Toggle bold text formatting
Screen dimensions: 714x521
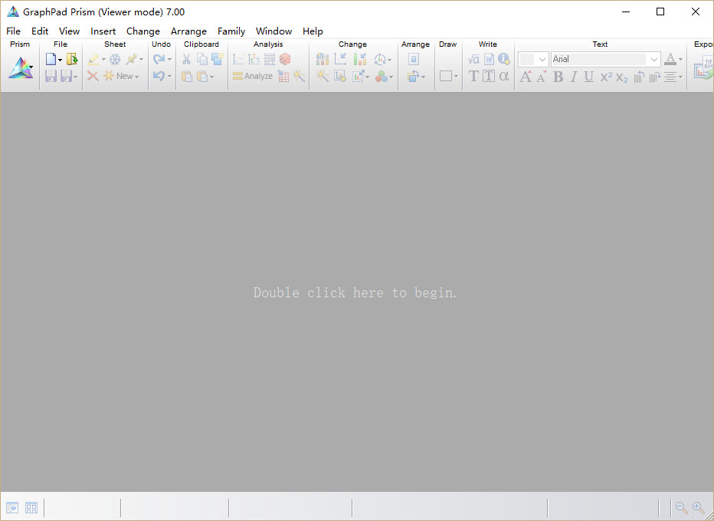(558, 77)
